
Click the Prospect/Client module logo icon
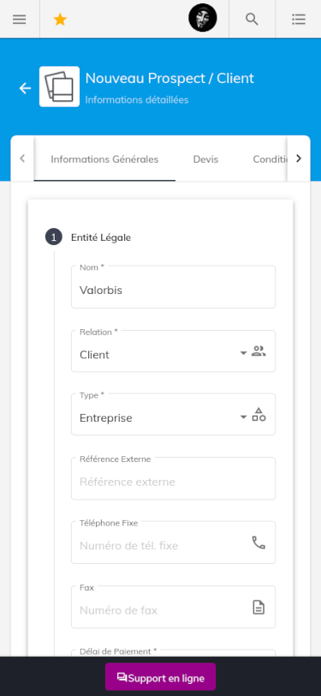[x=59, y=87]
